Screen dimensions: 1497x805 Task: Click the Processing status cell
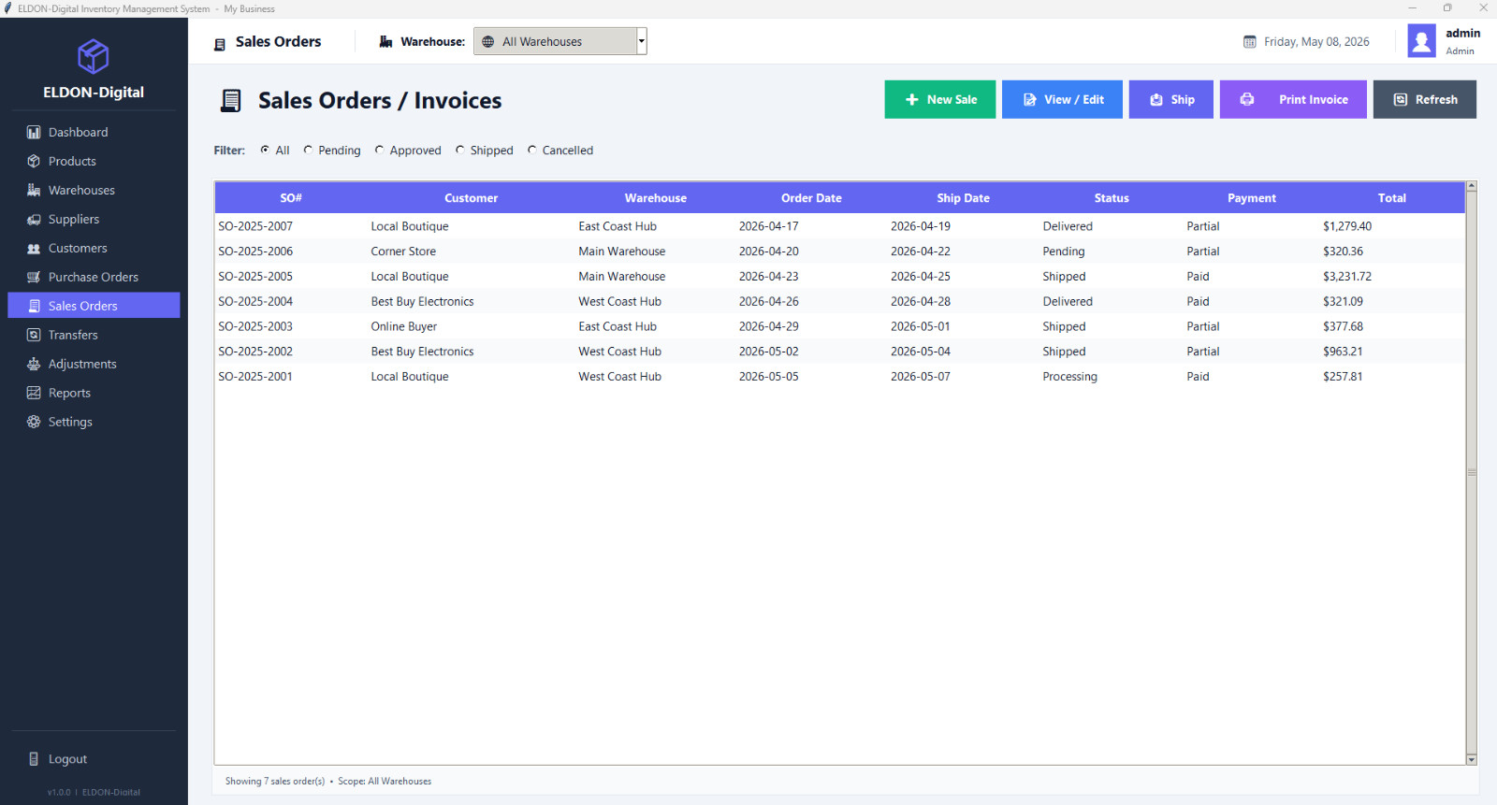(1070, 377)
